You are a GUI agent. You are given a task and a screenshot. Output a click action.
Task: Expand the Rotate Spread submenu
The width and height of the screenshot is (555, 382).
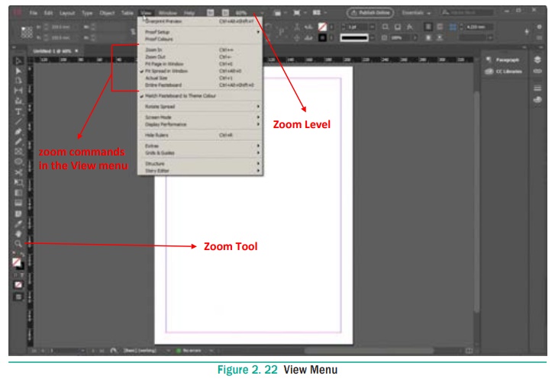[200, 107]
